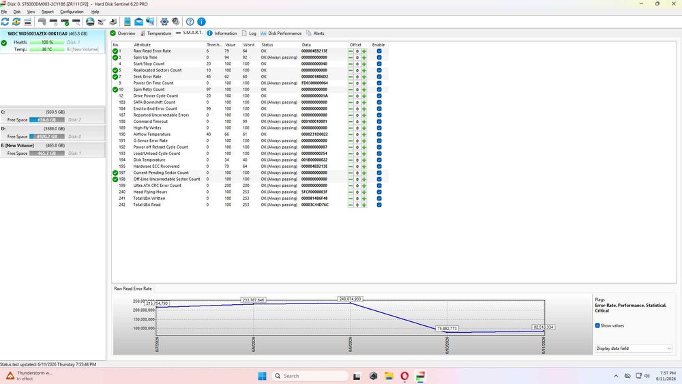The height and width of the screenshot is (384, 682).
Task: Toggle Enable checkbox for Command Timeout
Action: 379,121
